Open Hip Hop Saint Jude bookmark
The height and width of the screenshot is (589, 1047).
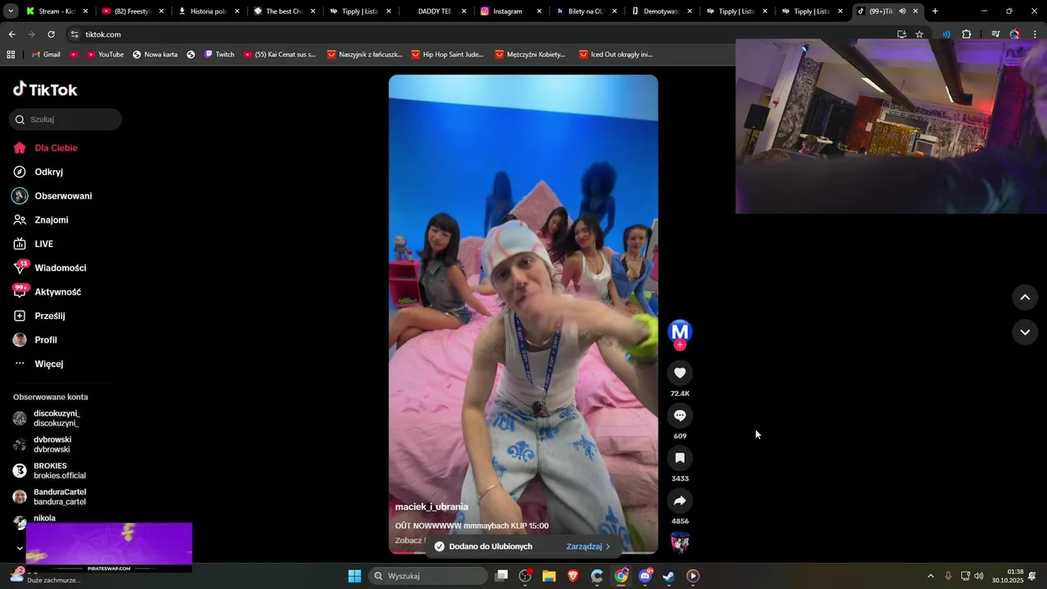pyautogui.click(x=447, y=54)
